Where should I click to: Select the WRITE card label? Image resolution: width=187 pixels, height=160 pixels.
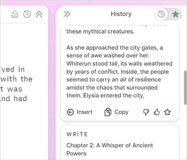tap(77, 134)
